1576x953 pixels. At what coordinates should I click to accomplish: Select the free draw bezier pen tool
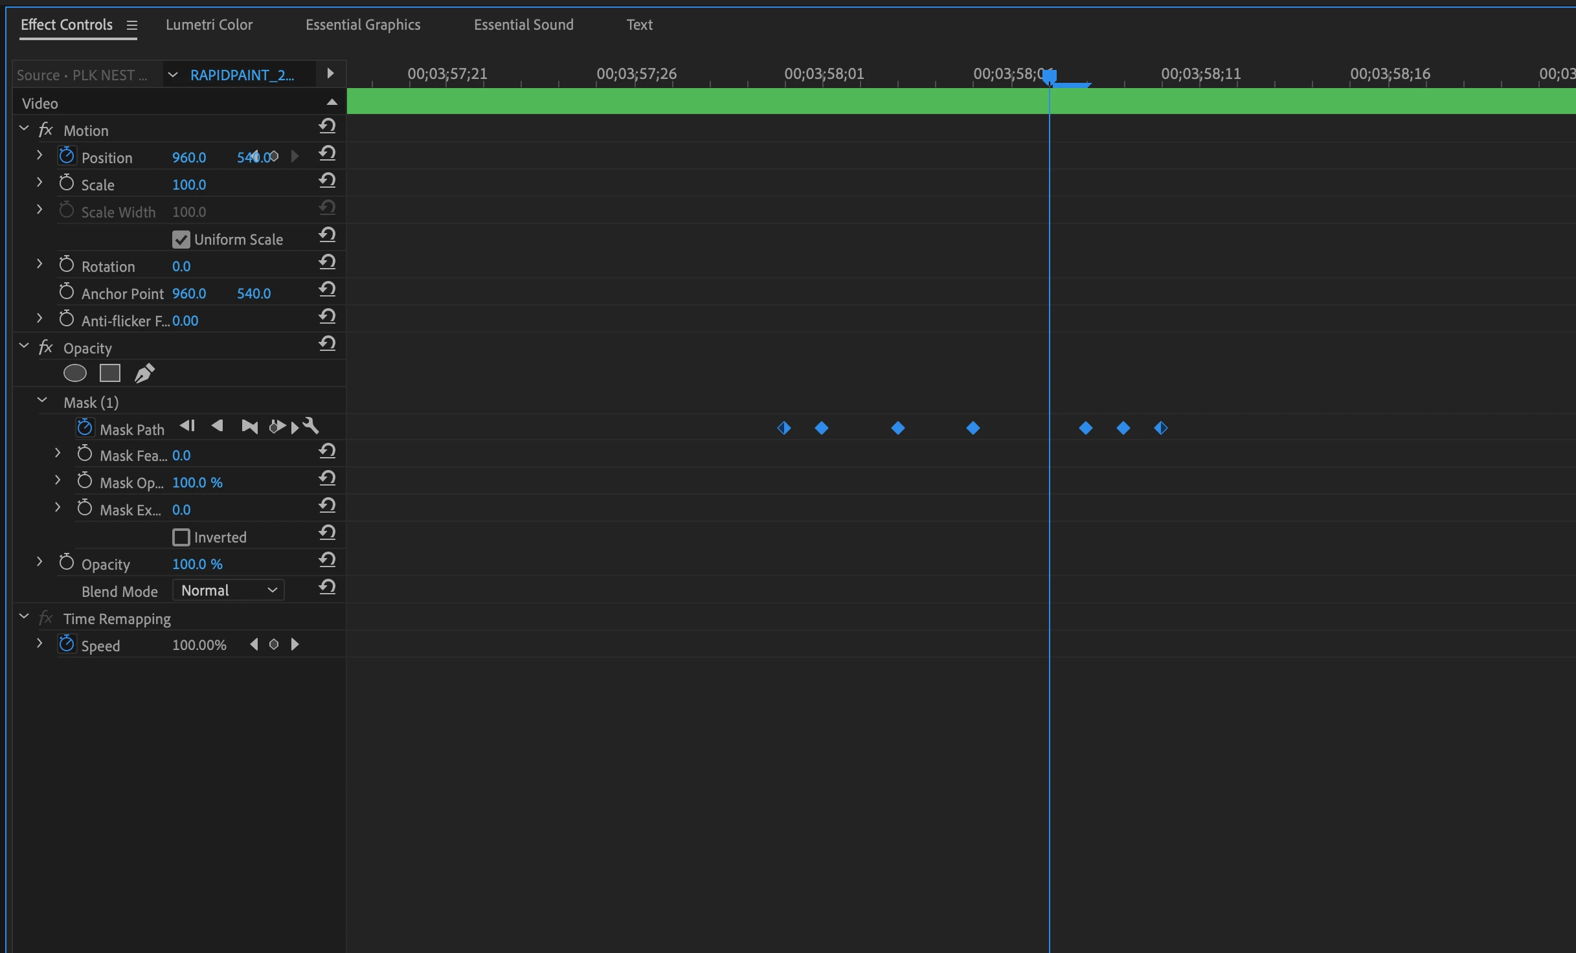pyautogui.click(x=144, y=373)
